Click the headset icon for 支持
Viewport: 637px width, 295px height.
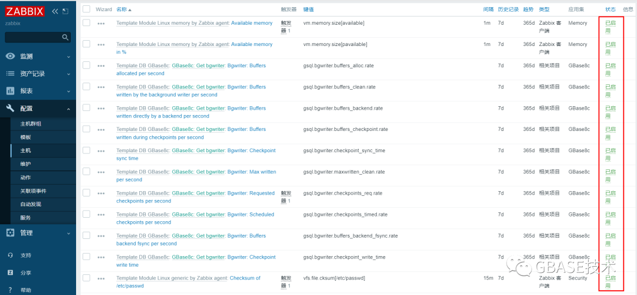[x=11, y=255]
